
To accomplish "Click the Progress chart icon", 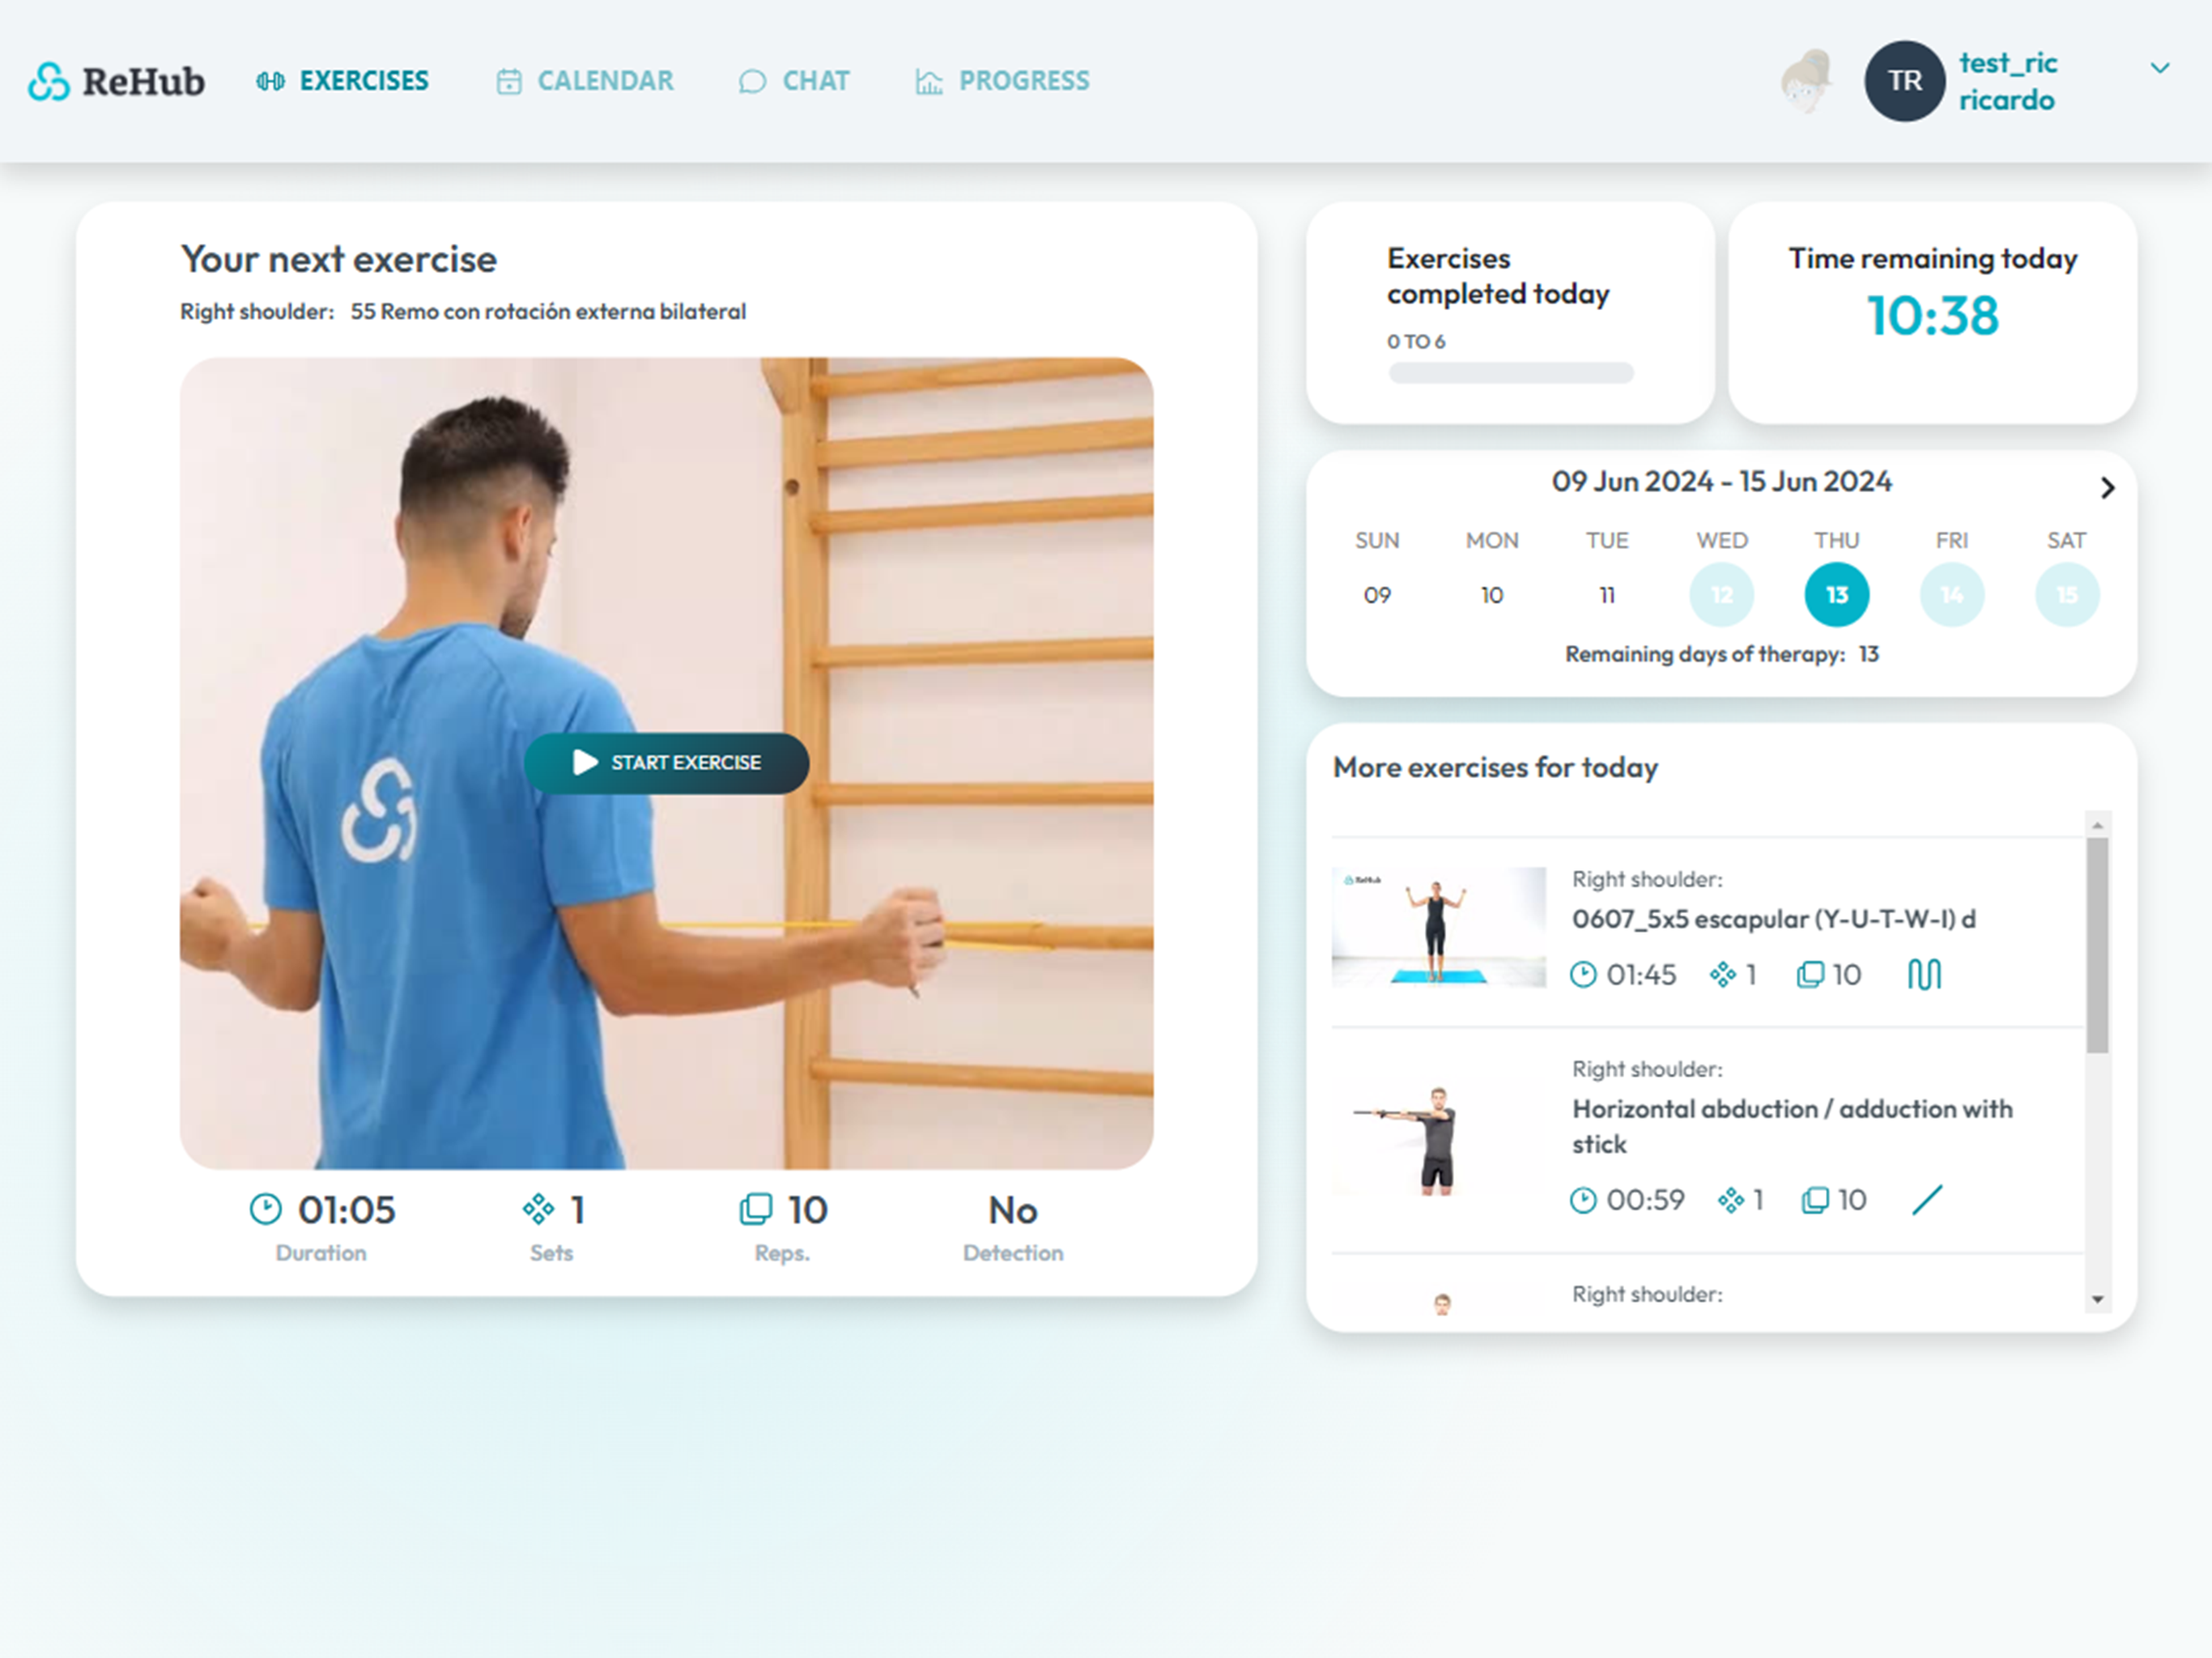I will 929,81.
